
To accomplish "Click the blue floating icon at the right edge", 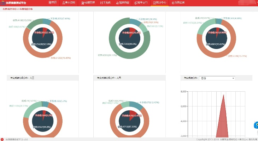I will [256, 125].
